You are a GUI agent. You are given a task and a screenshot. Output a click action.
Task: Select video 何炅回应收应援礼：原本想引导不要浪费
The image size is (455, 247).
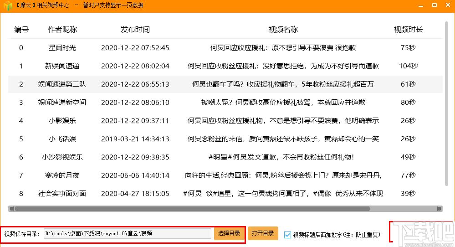pos(283,48)
